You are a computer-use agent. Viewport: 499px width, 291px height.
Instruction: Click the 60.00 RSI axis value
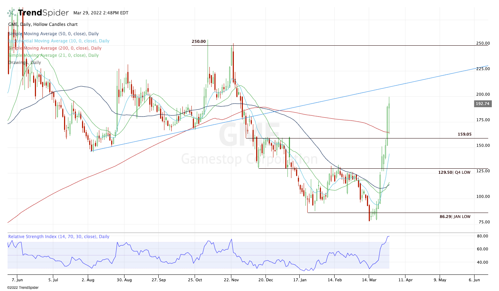click(x=482, y=249)
